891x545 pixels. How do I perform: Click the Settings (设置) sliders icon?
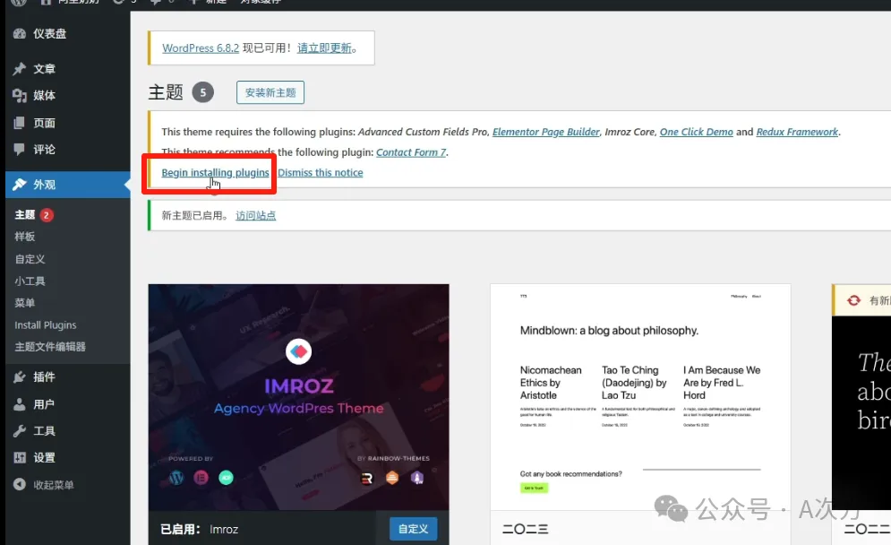pos(20,457)
